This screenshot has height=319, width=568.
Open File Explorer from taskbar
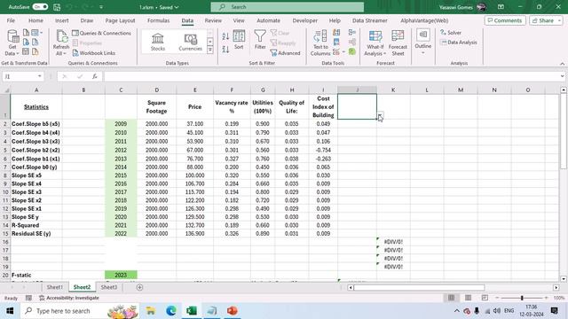click(x=150, y=311)
